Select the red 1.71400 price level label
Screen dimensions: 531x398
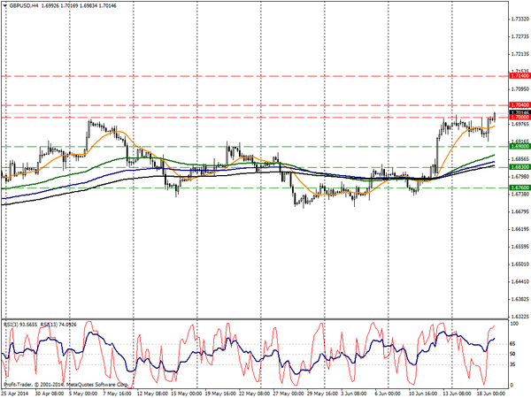pyautogui.click(x=519, y=77)
